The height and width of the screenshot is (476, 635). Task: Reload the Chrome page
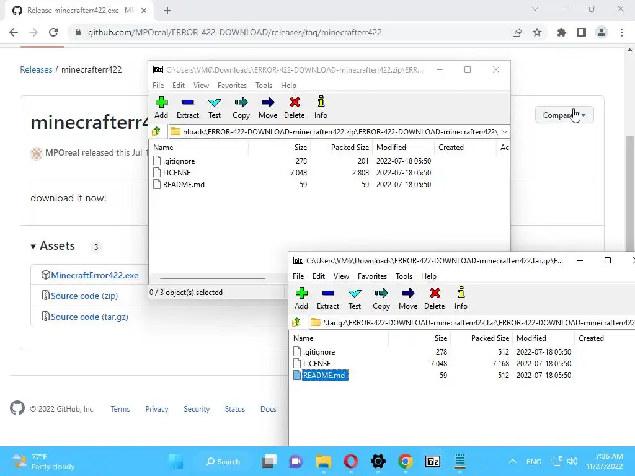53,32
